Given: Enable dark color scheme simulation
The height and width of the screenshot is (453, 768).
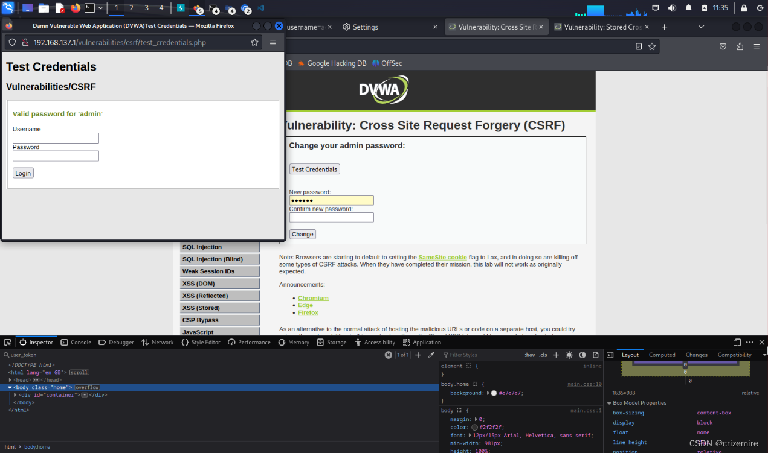Looking at the screenshot, I should pos(582,355).
